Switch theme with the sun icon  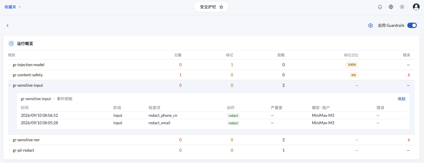402,7
